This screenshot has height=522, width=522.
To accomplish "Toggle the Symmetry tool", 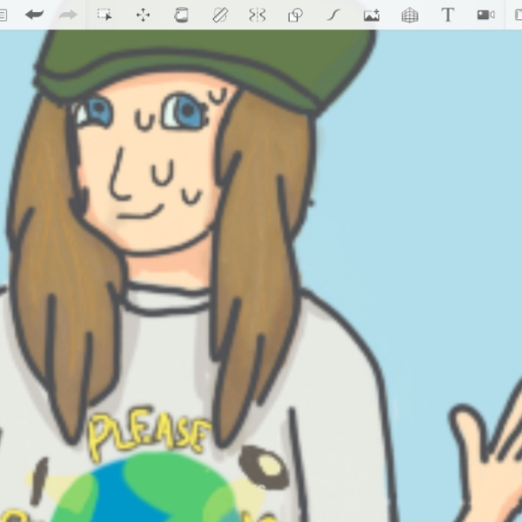I will (258, 15).
